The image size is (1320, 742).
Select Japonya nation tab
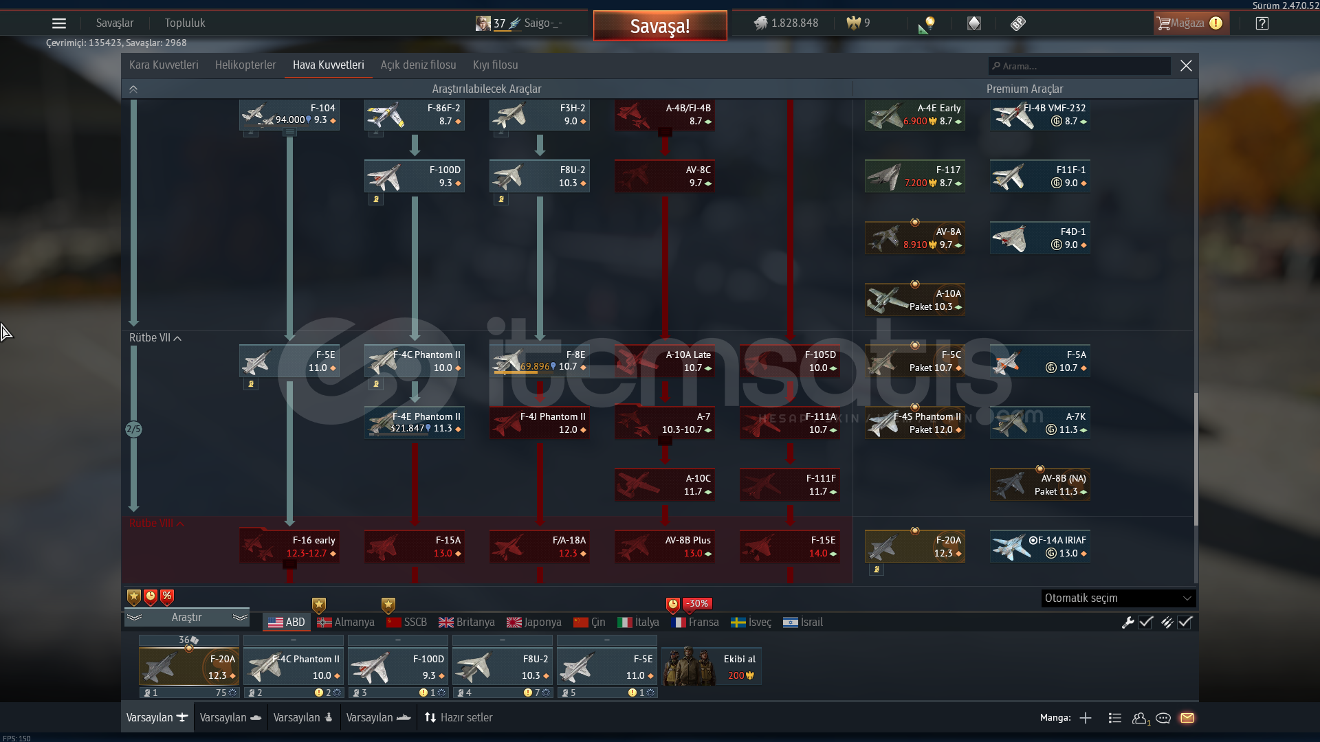[x=534, y=622]
